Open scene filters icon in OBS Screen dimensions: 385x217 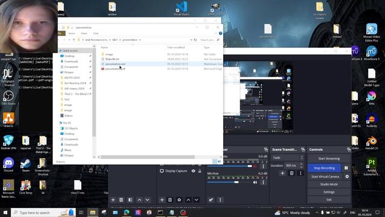point(130,200)
